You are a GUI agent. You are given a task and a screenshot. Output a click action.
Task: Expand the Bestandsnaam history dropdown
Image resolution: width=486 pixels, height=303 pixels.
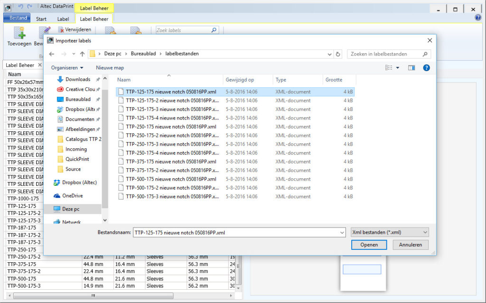[343, 232]
